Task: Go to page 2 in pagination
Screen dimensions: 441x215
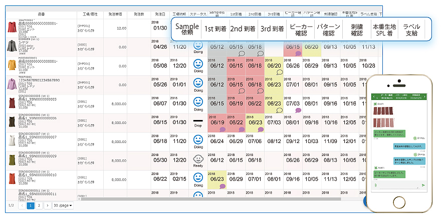Action: pyautogui.click(x=38, y=205)
